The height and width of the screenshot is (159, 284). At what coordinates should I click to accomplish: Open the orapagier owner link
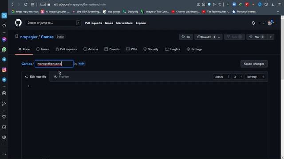coord(28,37)
